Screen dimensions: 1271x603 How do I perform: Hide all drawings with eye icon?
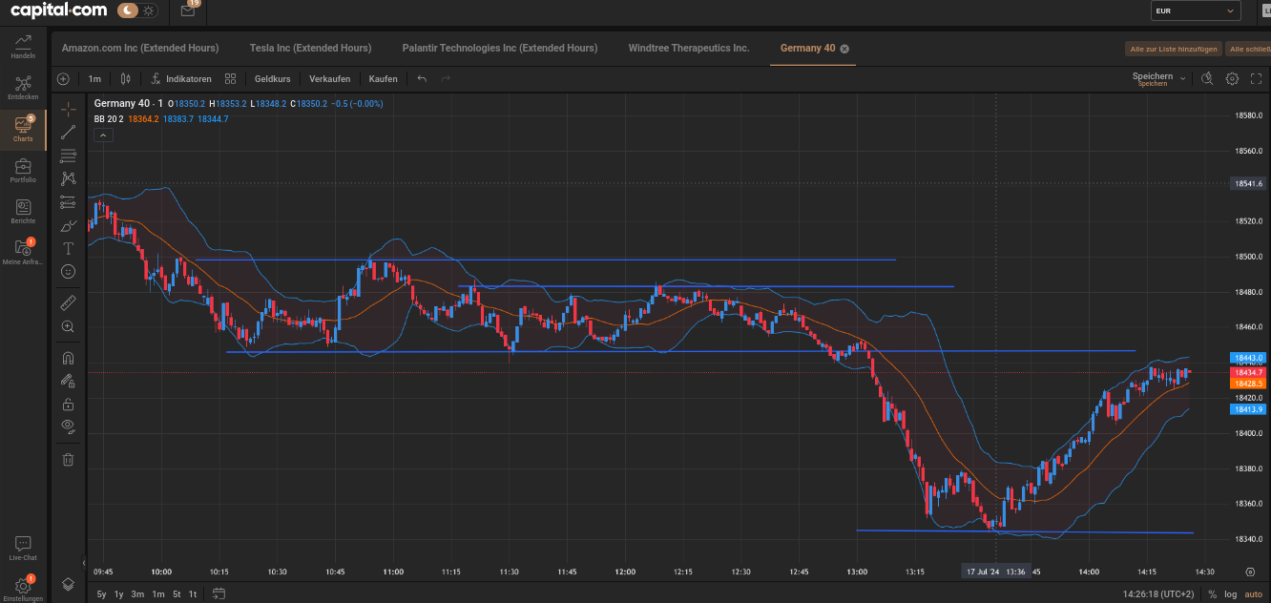[x=68, y=426]
